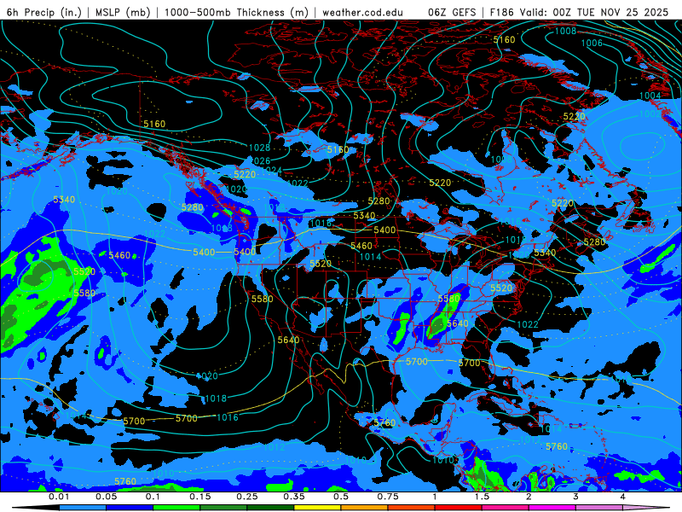
Task: Click the orange-red legend swatch after 0.75
Action: coord(412,508)
